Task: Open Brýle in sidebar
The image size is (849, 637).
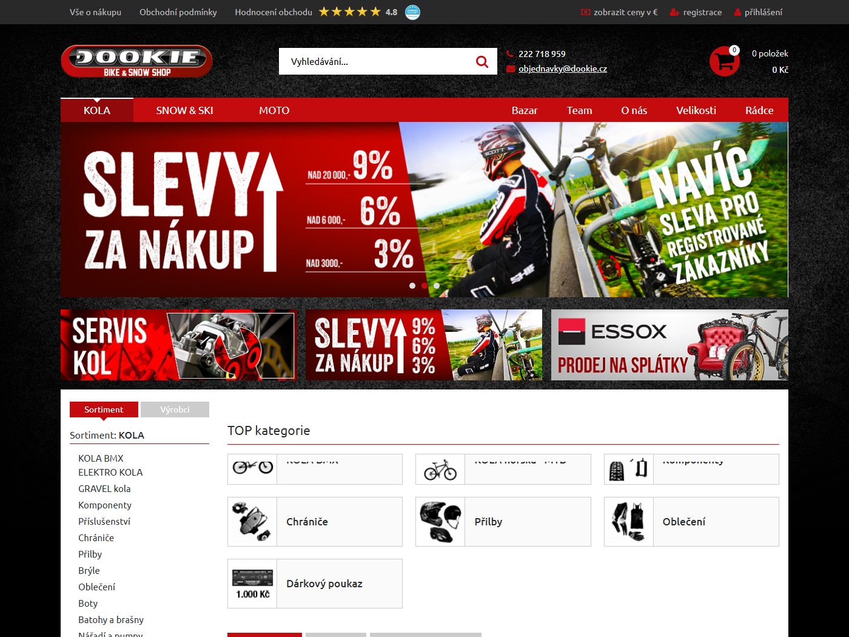Action: click(89, 570)
